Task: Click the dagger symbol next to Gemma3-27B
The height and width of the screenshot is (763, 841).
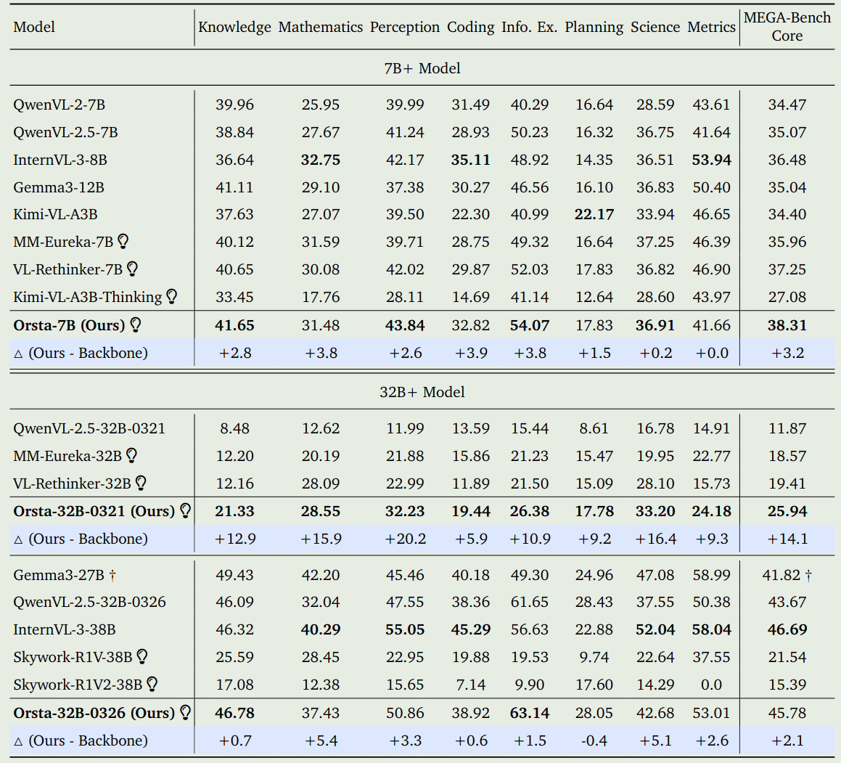Action: 112,575
